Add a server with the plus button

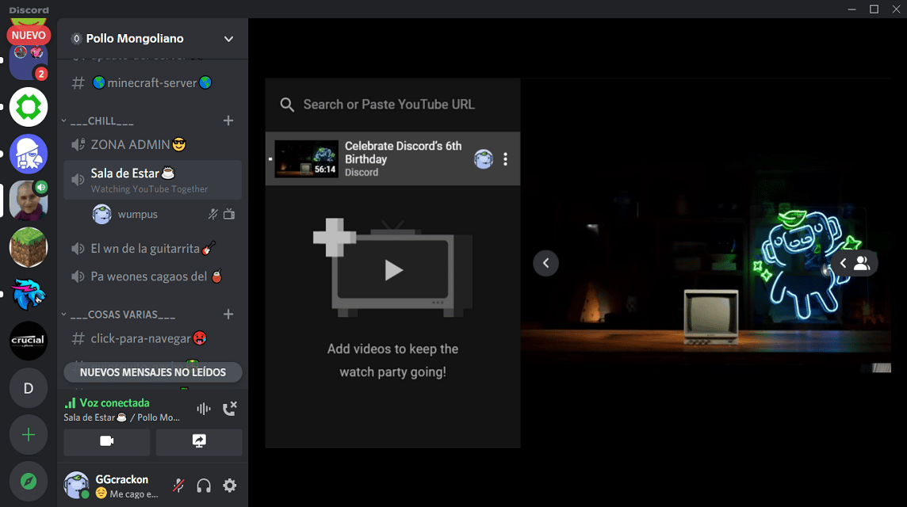click(29, 435)
